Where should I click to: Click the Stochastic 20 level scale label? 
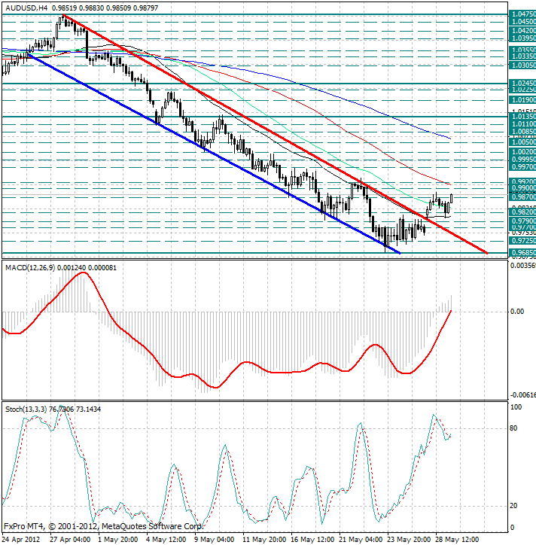513,506
